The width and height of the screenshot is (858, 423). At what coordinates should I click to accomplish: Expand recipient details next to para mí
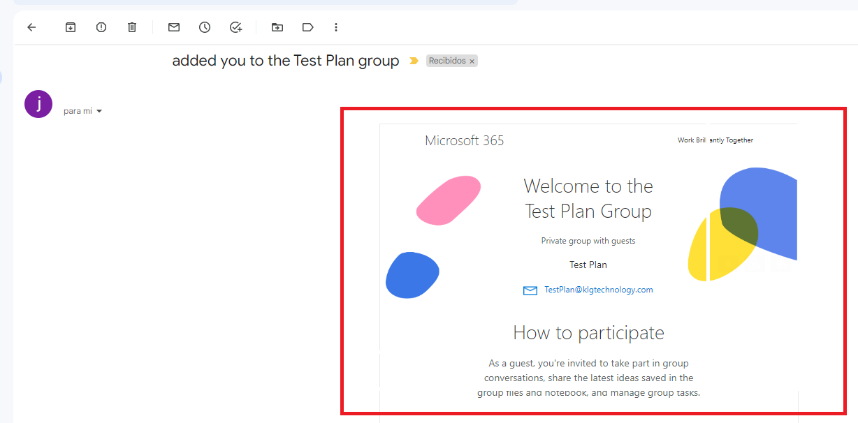click(x=99, y=111)
